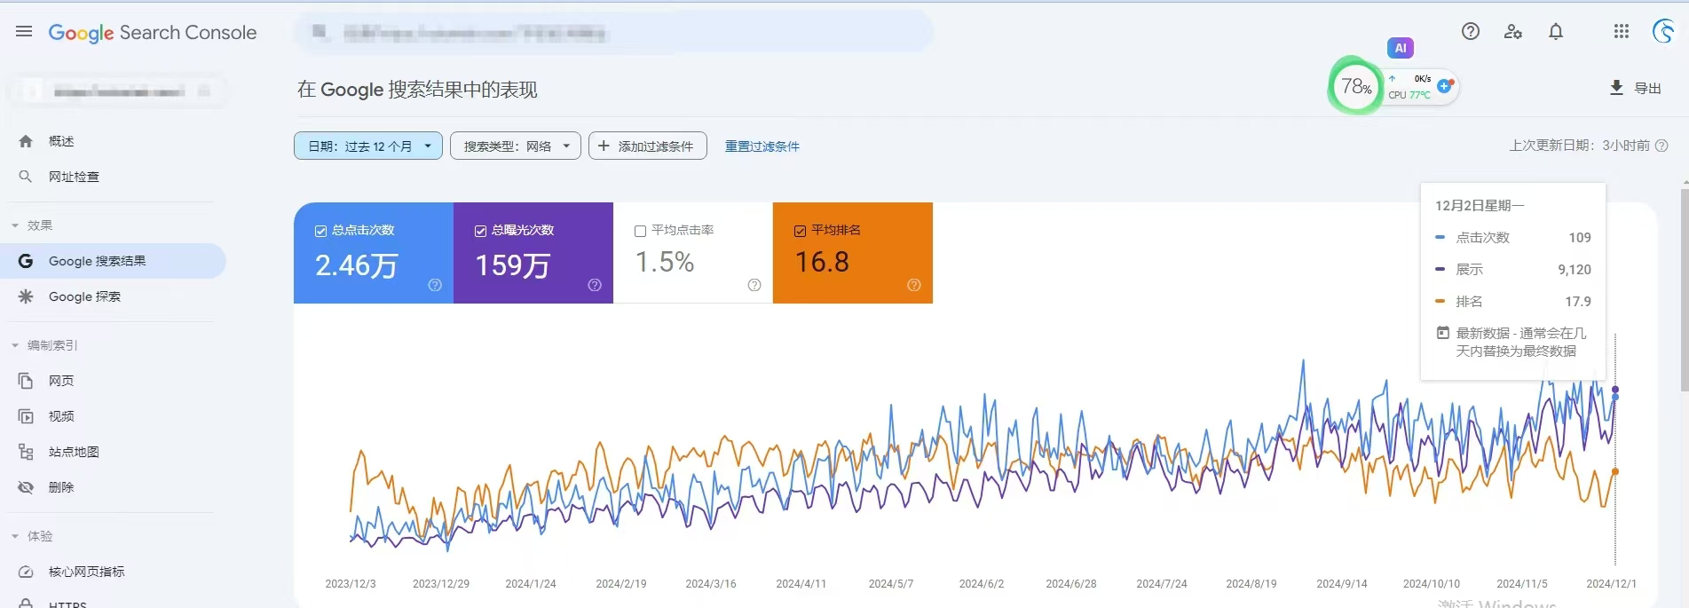The width and height of the screenshot is (1689, 608).
Task: Click the blue plus icon in CPU widget
Action: (x=1445, y=86)
